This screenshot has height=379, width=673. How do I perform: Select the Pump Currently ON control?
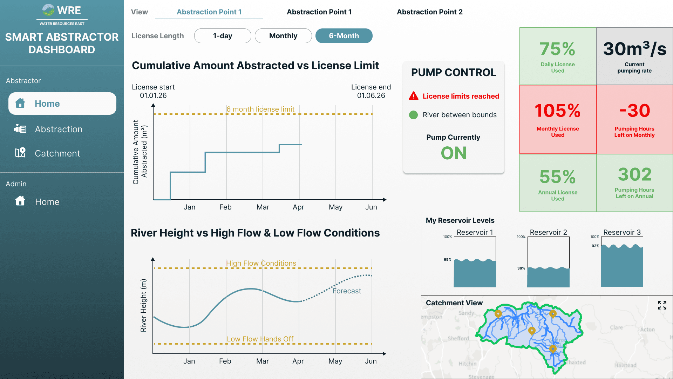pyautogui.click(x=453, y=153)
